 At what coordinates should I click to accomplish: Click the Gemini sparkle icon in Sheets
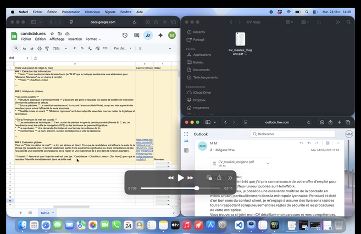click(160, 35)
